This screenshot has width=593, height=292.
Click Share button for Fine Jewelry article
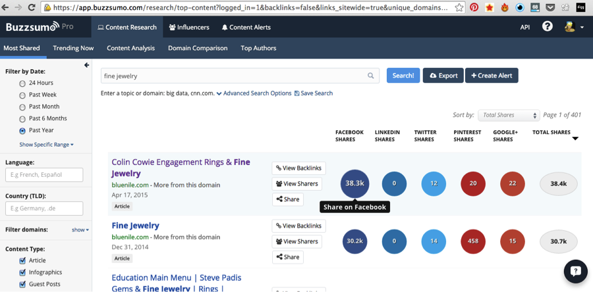coord(288,257)
